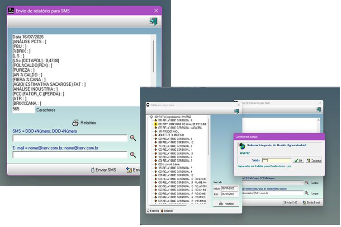Switch to the Empresa tab
The width and height of the screenshot is (341, 227).
point(153,211)
